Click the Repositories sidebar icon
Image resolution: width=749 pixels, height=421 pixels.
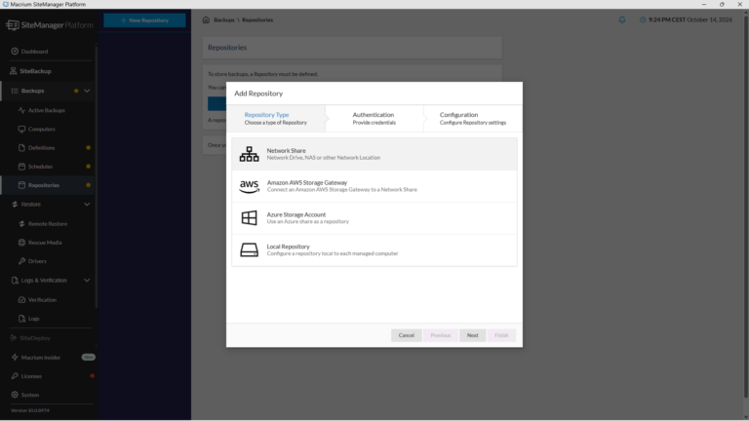coord(21,185)
